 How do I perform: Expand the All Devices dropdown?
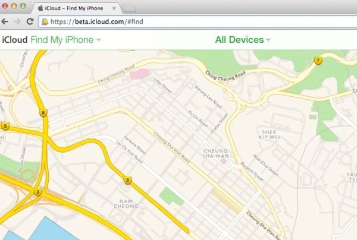point(243,40)
